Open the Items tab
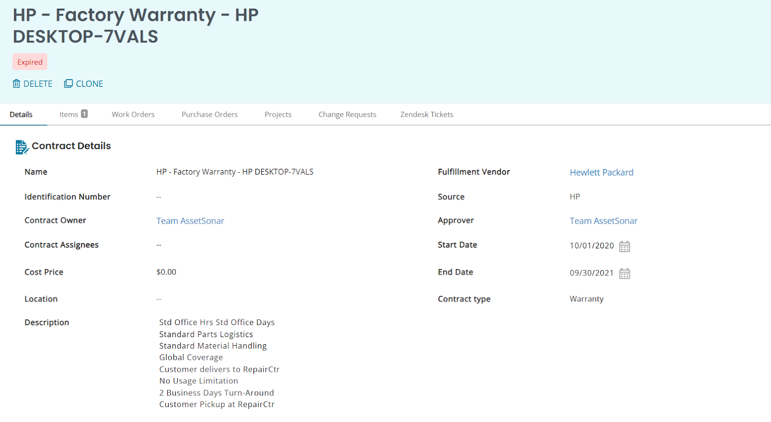771x422 pixels. click(x=68, y=115)
